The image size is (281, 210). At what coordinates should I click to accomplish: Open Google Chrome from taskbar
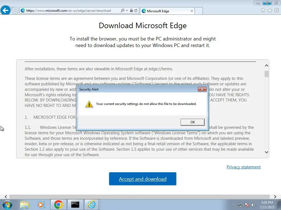pos(58,205)
